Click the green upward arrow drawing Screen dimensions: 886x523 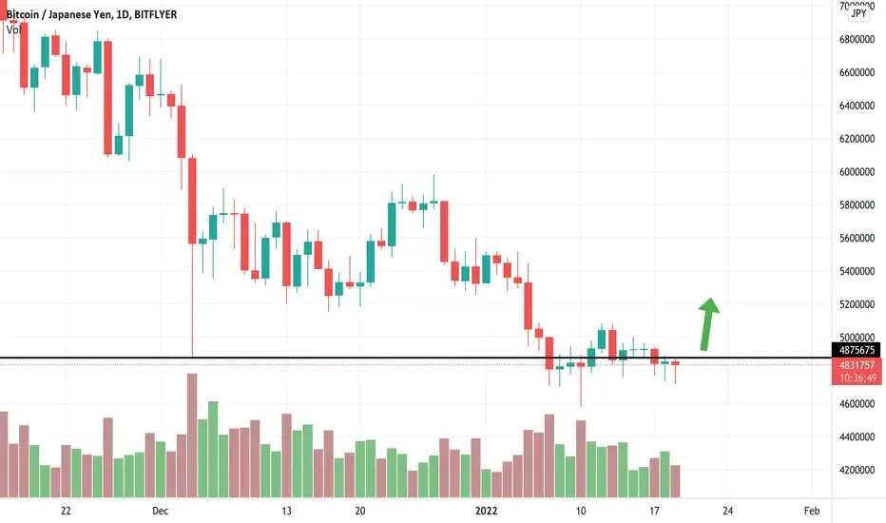708,324
